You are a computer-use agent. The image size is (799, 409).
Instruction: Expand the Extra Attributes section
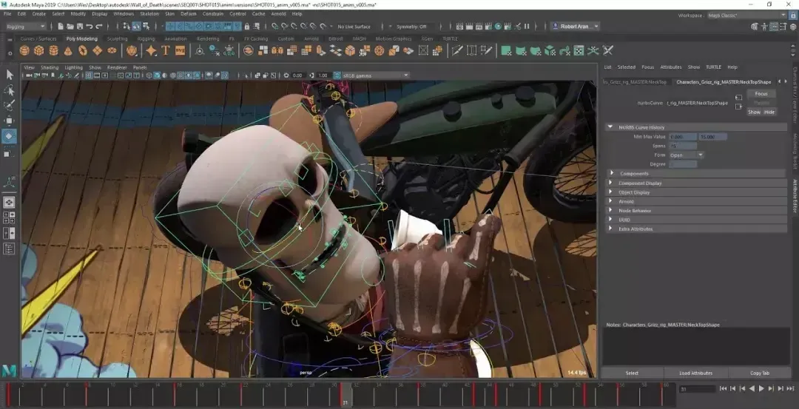coord(695,229)
